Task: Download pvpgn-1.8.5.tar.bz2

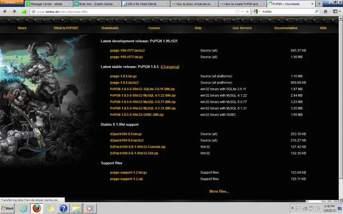Action: 124,83
